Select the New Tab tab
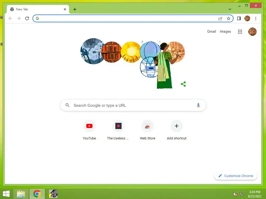 (38, 9)
